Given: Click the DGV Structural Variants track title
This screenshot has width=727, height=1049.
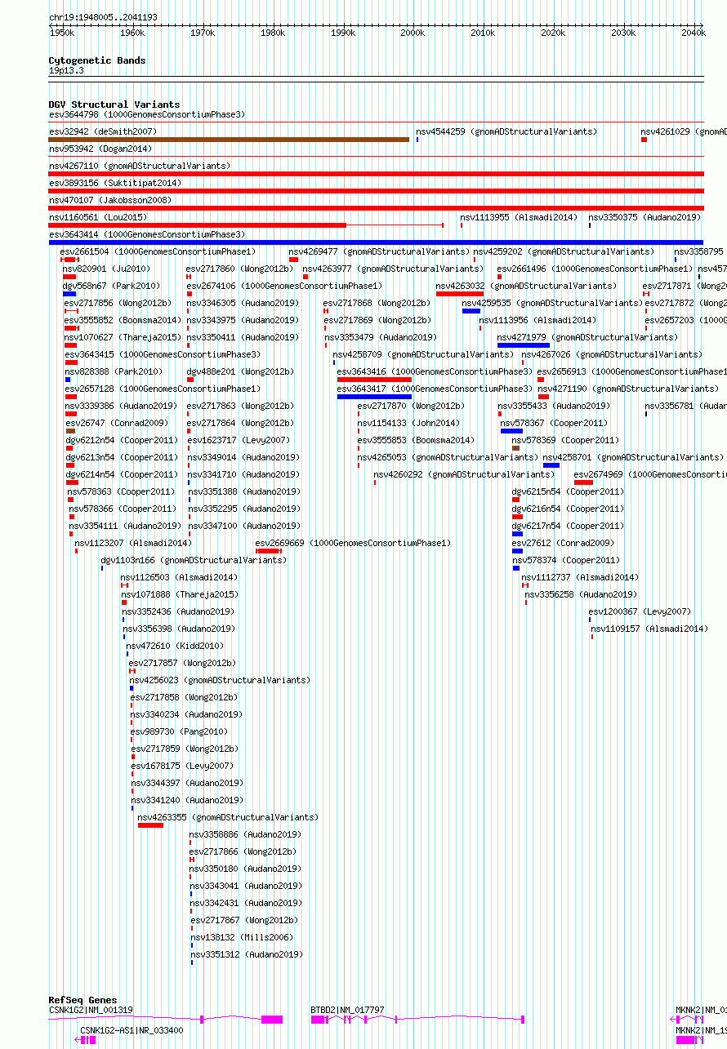Looking at the screenshot, I should pos(114,104).
